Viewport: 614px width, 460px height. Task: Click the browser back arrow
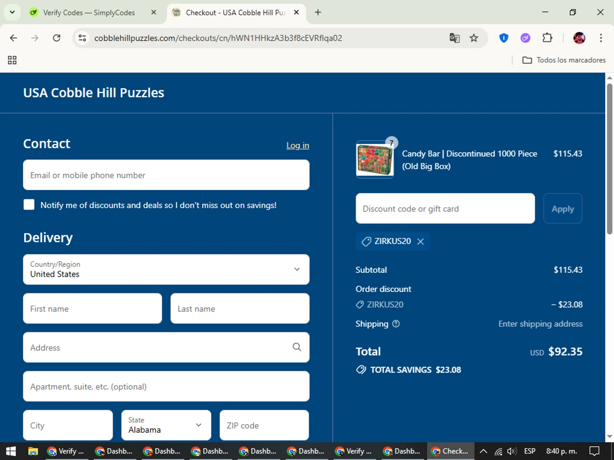[x=14, y=38]
